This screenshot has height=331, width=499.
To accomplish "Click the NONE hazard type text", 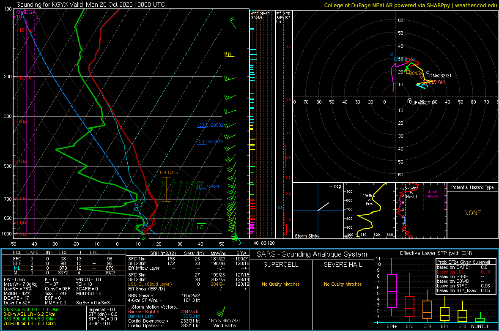I will click(472, 213).
